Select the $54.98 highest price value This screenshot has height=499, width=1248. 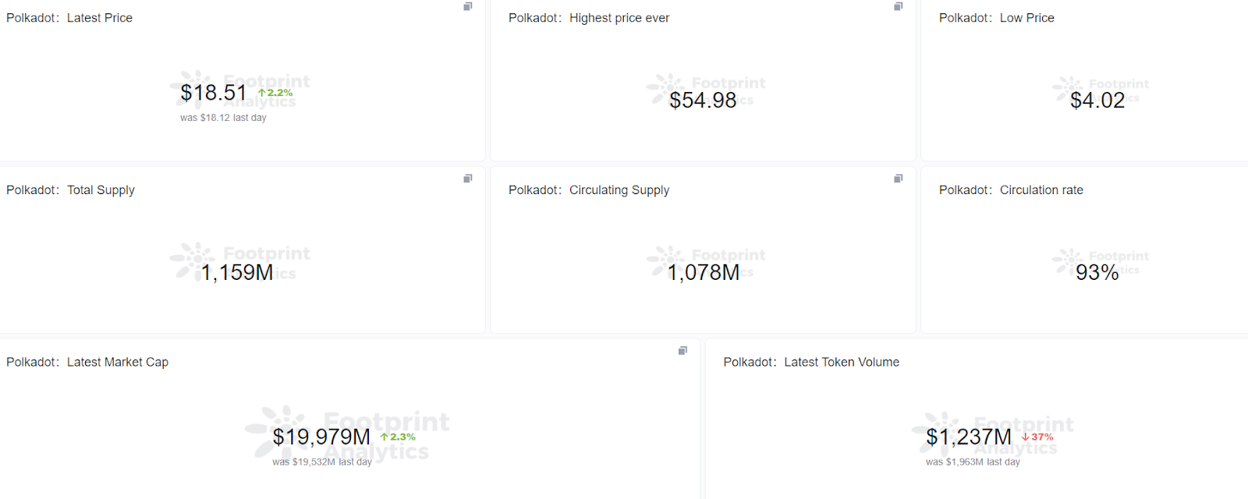(702, 100)
